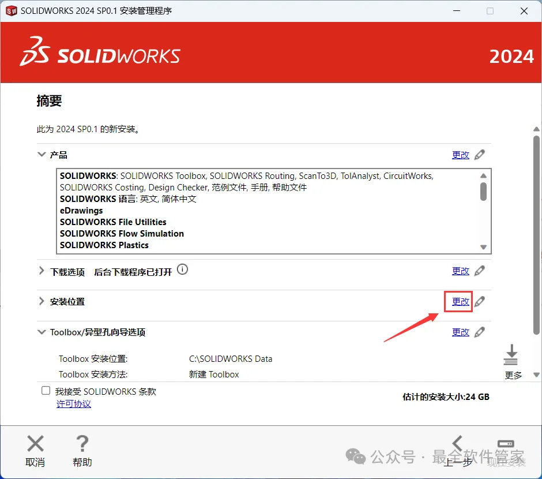Image resolution: width=542 pixels, height=479 pixels.
Task: Click the main summary scrollbar thumb
Action: 536,235
